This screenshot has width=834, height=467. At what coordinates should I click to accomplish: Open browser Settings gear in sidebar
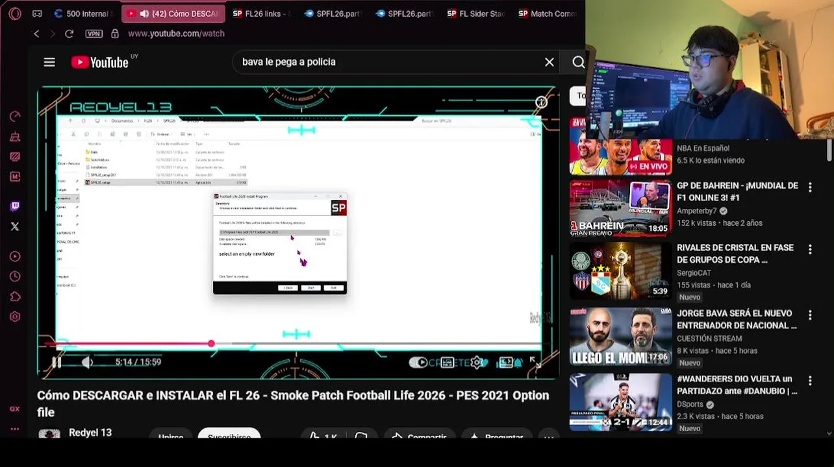pyautogui.click(x=15, y=317)
